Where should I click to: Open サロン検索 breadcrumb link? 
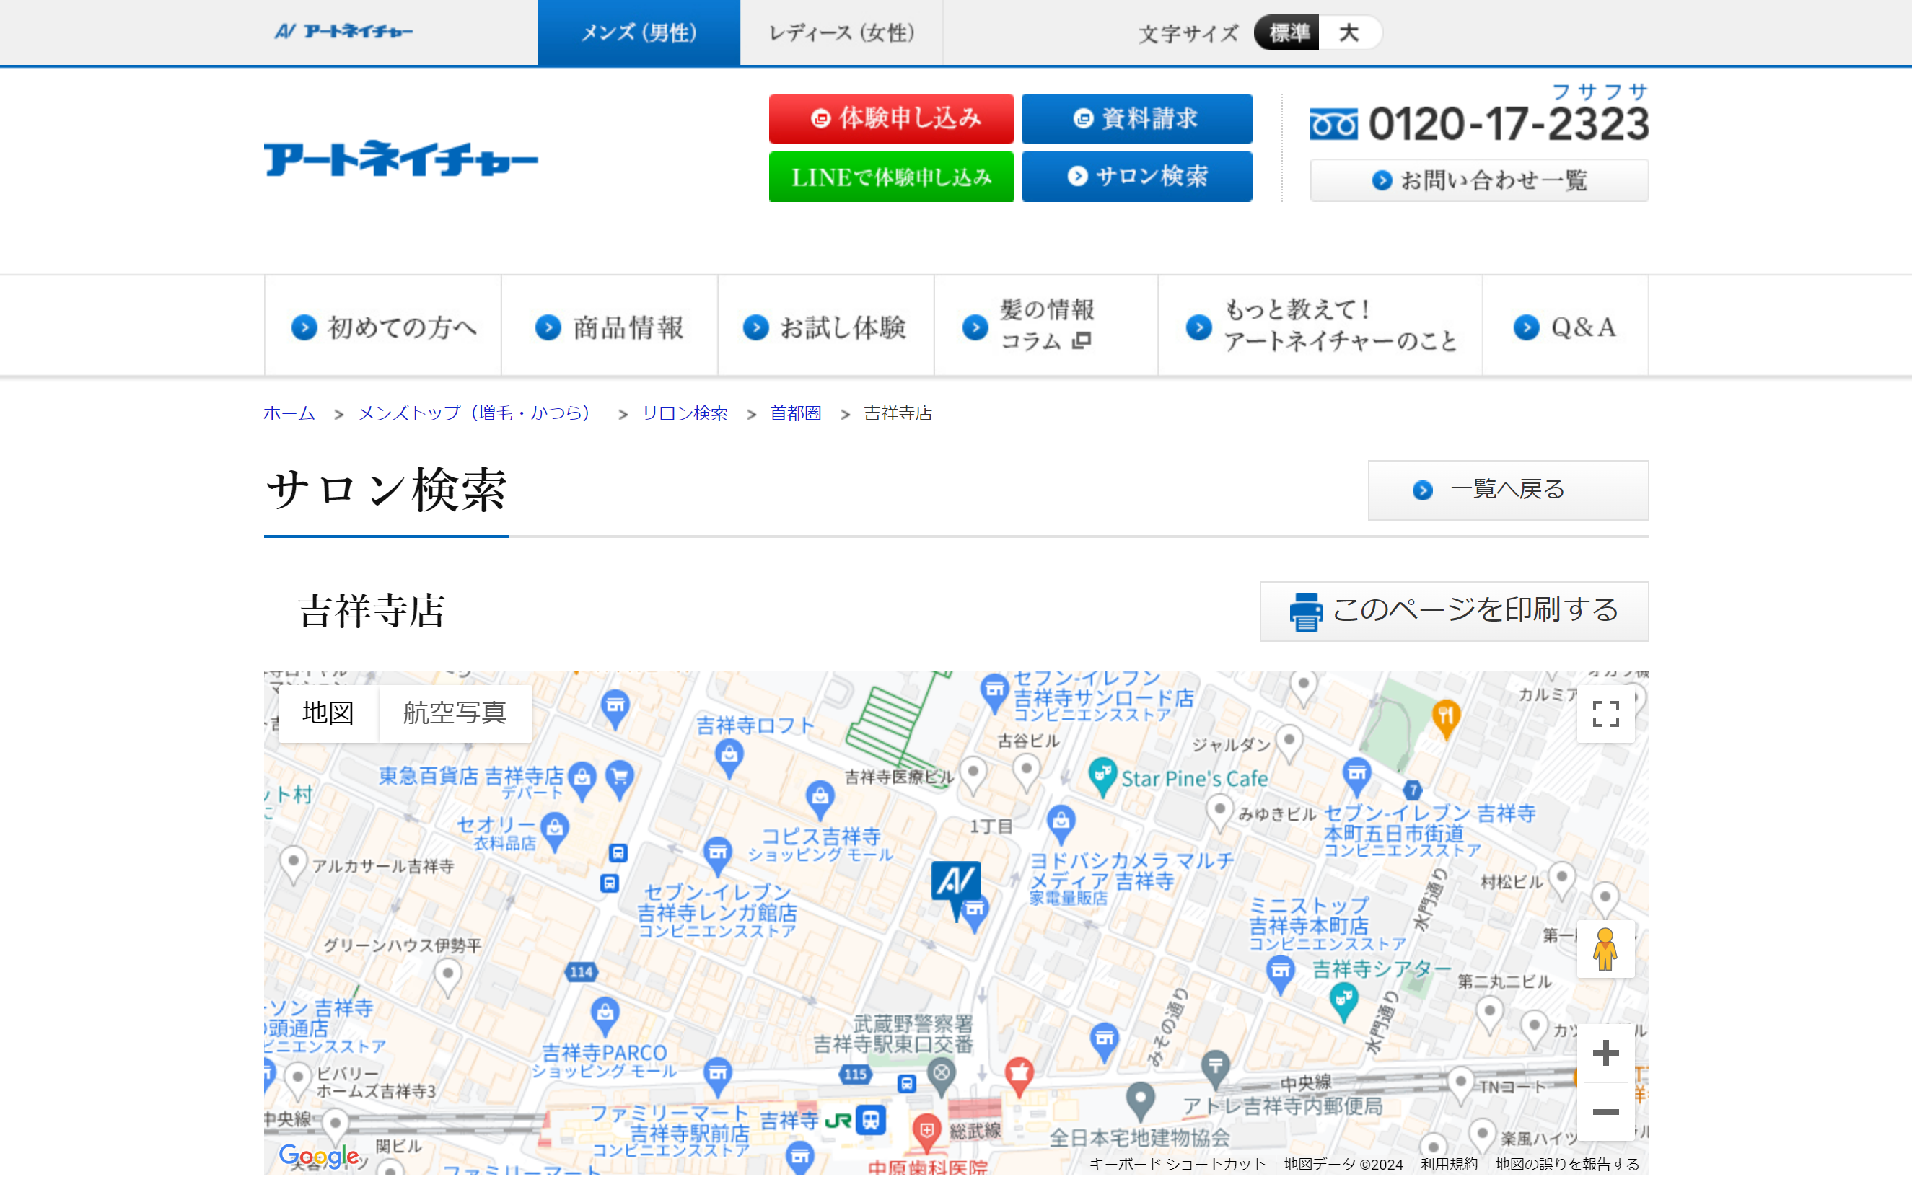(685, 412)
